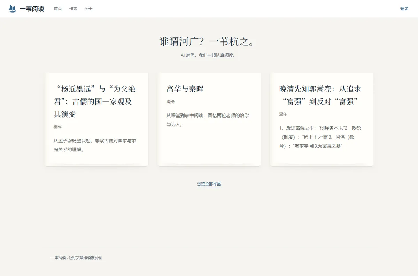Open the 首页 nav item
This screenshot has width=418, height=276.
58,9
